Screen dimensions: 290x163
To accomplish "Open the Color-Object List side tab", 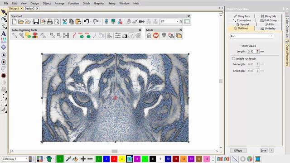I will tap(287, 26).
